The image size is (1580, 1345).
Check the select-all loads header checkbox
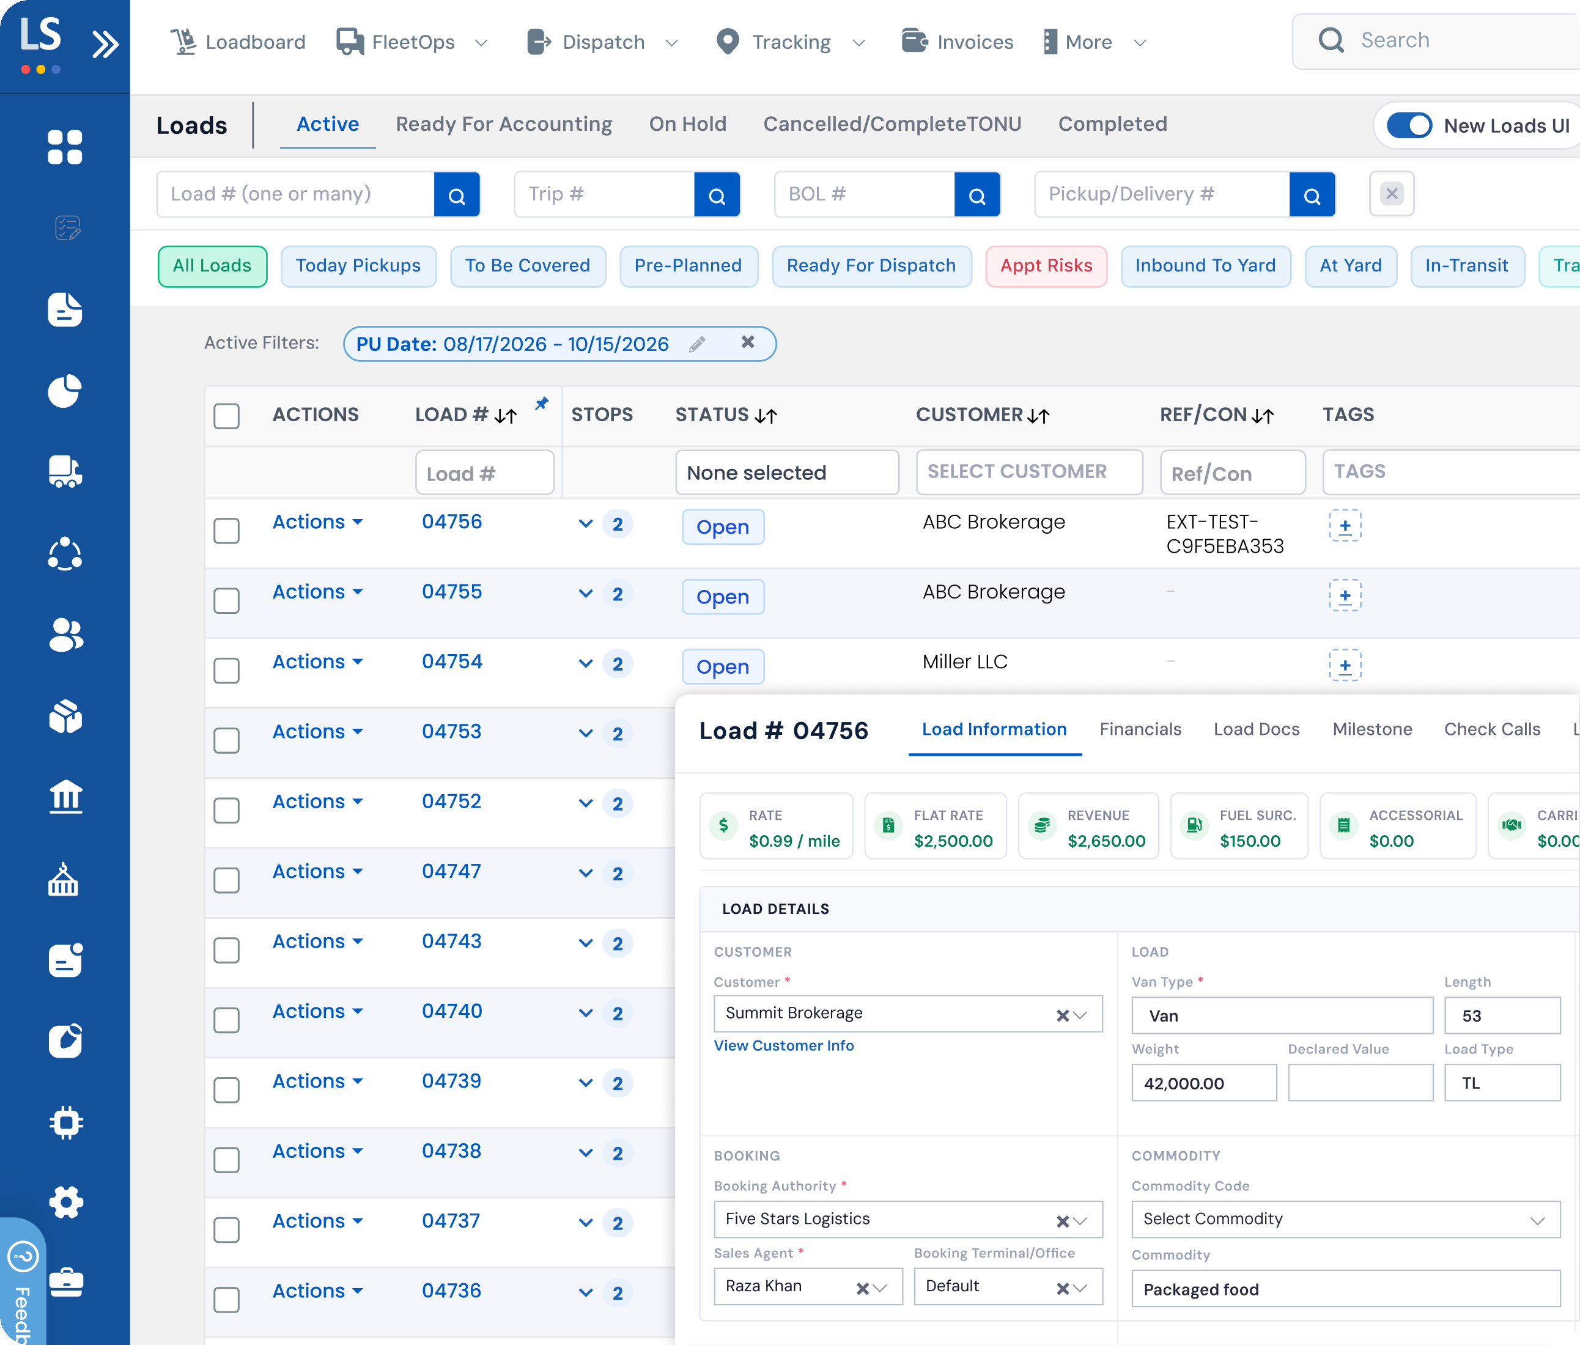pyautogui.click(x=226, y=416)
